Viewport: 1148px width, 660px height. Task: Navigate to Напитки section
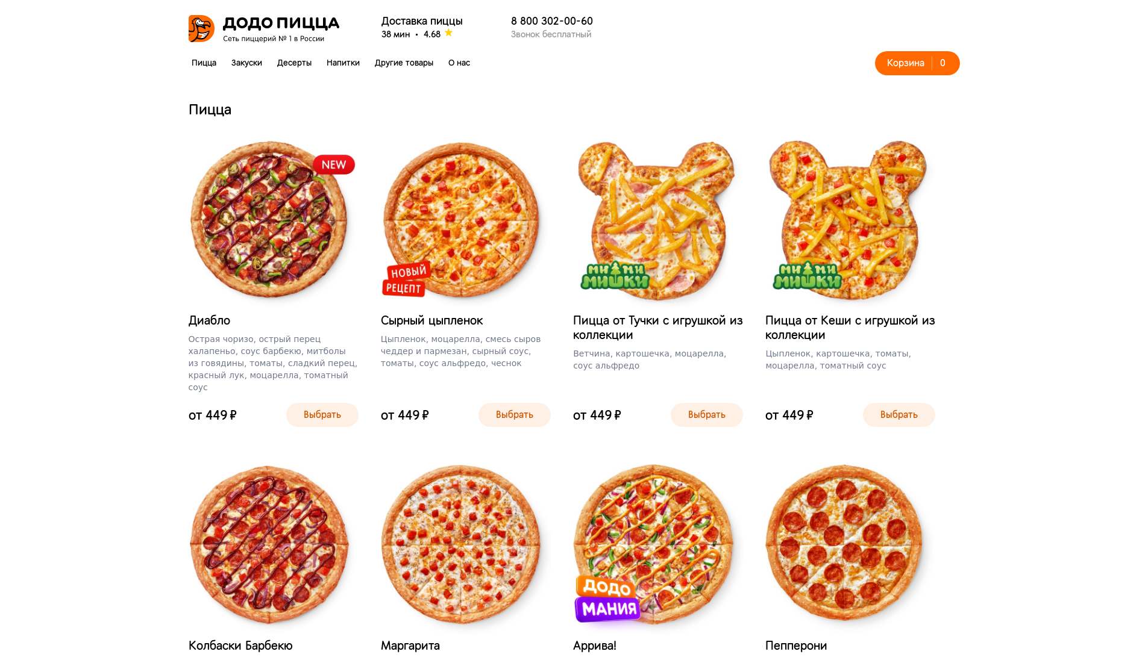[x=343, y=63]
